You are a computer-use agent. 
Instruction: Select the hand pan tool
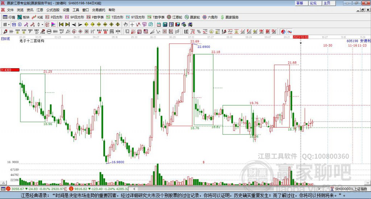(126, 25)
